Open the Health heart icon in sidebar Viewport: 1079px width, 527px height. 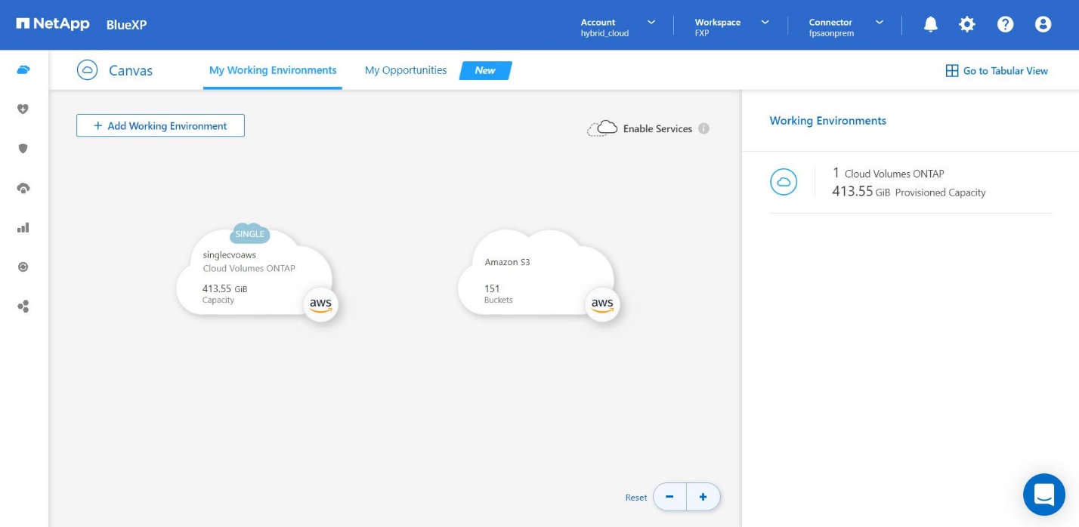(x=23, y=109)
